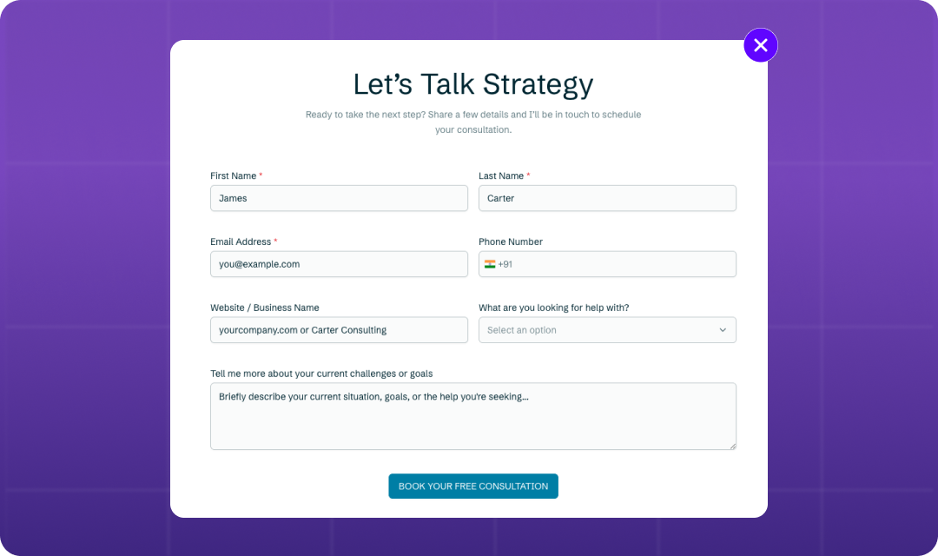This screenshot has width=938, height=556.
Task: Click the Website / Business Name label
Action: 264,308
